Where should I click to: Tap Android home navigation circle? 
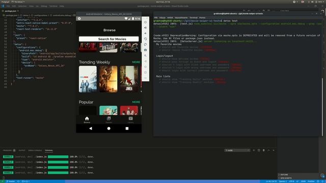(x=108, y=129)
